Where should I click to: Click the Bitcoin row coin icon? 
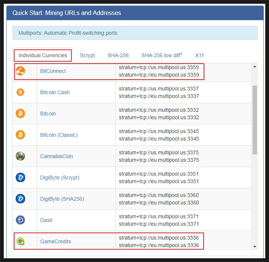click(x=21, y=113)
